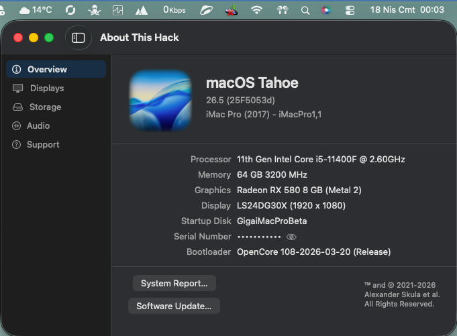Click the masked serial number dots
Screen dimensions: 457x336
pos(259,237)
